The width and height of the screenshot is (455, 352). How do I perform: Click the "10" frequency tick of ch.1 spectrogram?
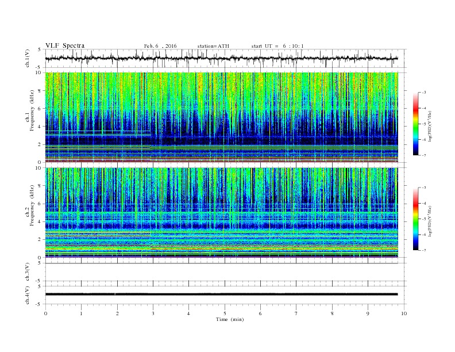tap(39, 72)
